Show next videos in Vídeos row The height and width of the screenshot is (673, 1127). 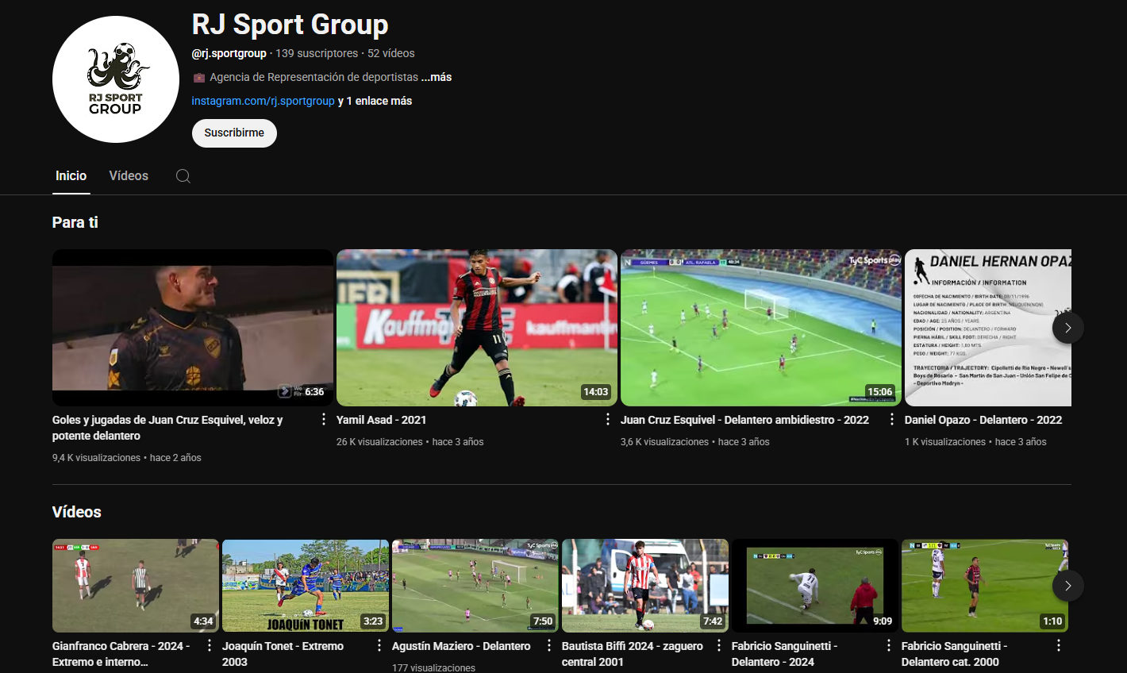(1068, 586)
